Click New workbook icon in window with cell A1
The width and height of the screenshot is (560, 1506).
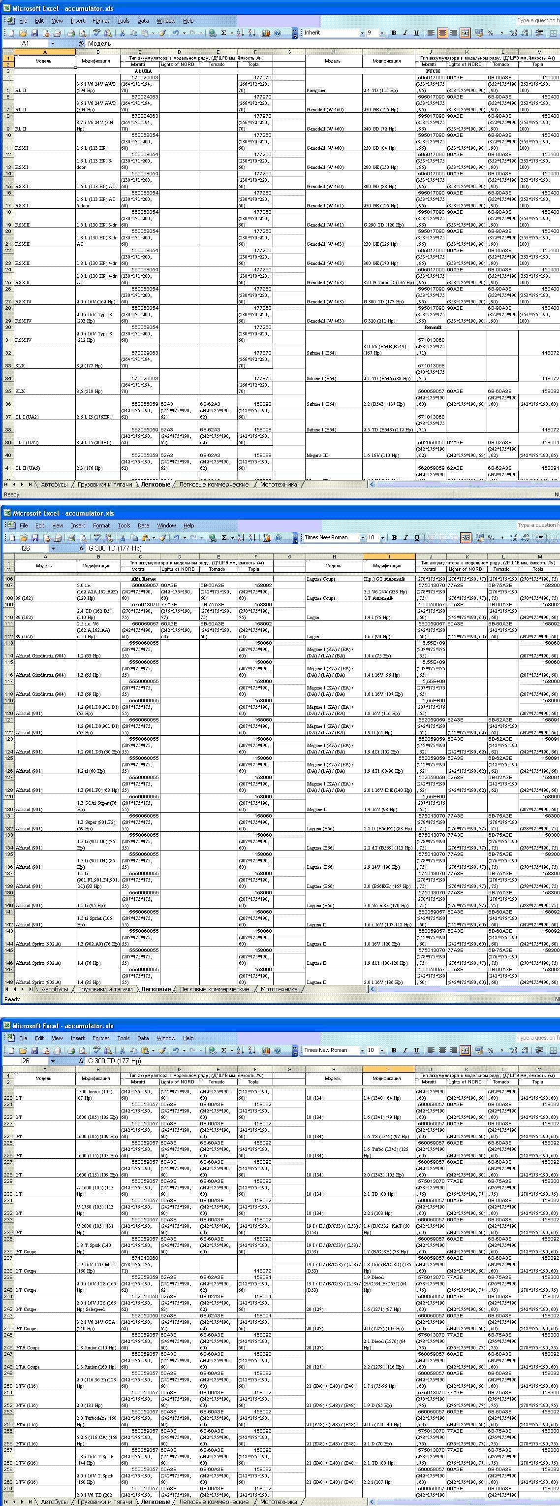coord(12,33)
